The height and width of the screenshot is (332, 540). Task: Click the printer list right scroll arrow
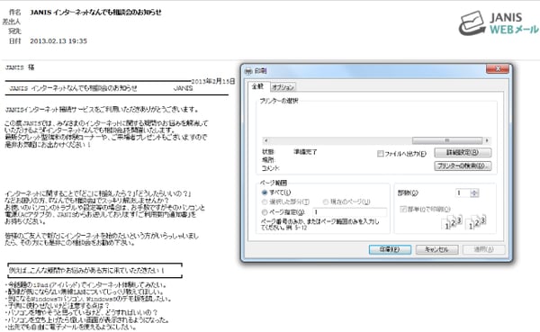[x=487, y=140]
